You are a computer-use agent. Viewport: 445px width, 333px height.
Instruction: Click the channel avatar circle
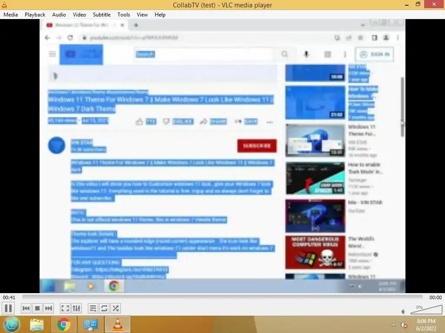coord(56,146)
